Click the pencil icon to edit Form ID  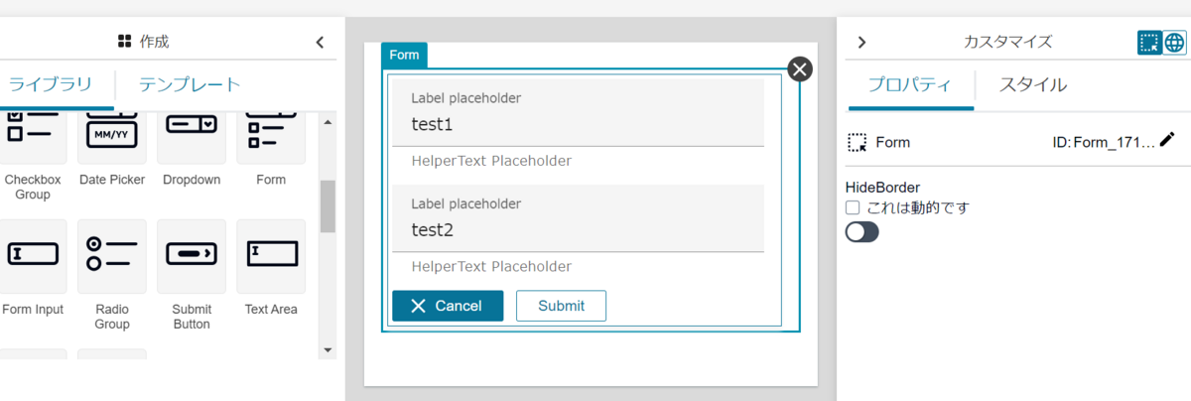(1167, 141)
